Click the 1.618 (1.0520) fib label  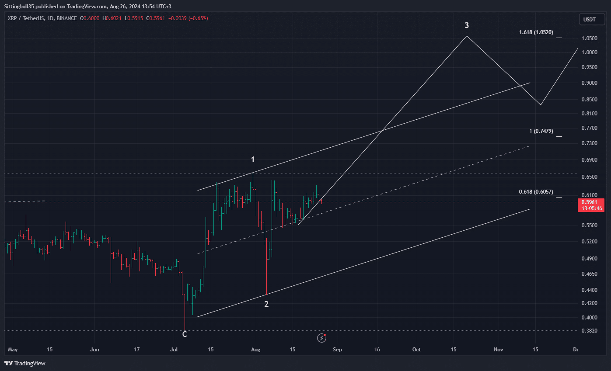pos(536,32)
